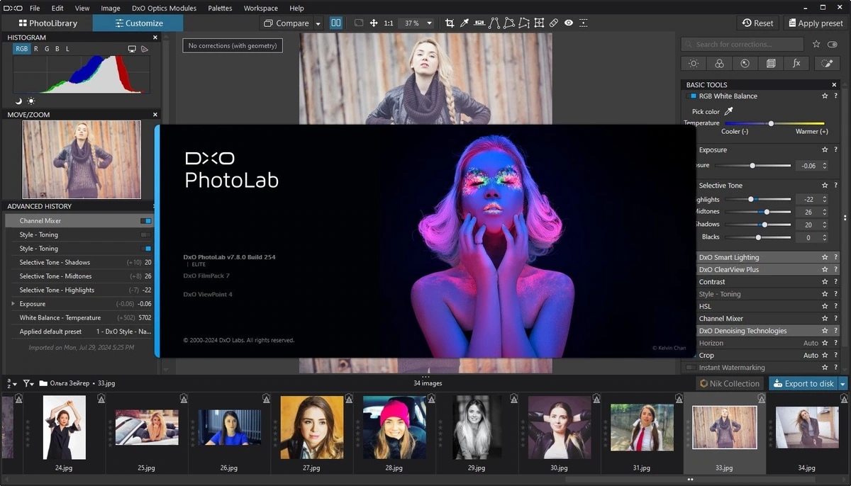
Task: Select the B channel in Histogram
Action: (57, 49)
